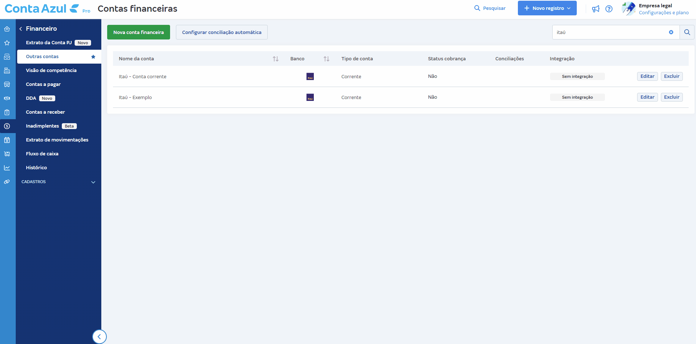Click the handshake icon in the sidebar rail
The width and height of the screenshot is (696, 344).
7,98
